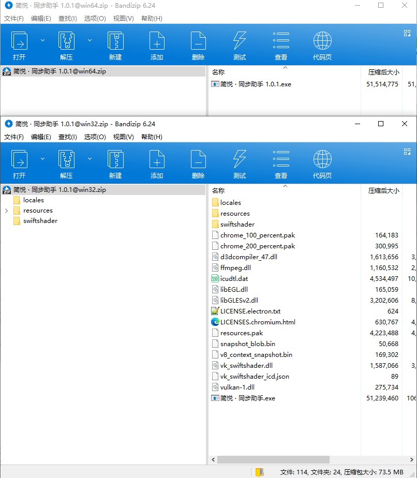Screen dimensions: 417x478
Task: Click grid layout icon in win64 window toolbar
Action: (x=407, y=33)
